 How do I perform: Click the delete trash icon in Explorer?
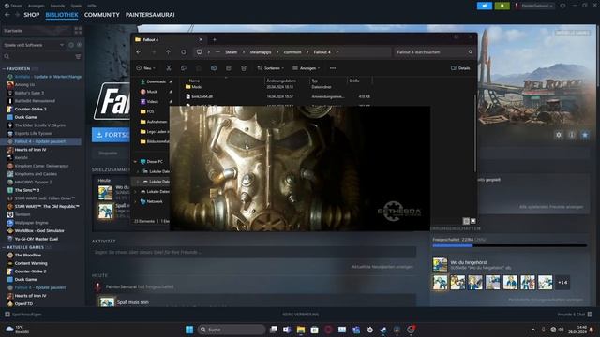(x=244, y=68)
